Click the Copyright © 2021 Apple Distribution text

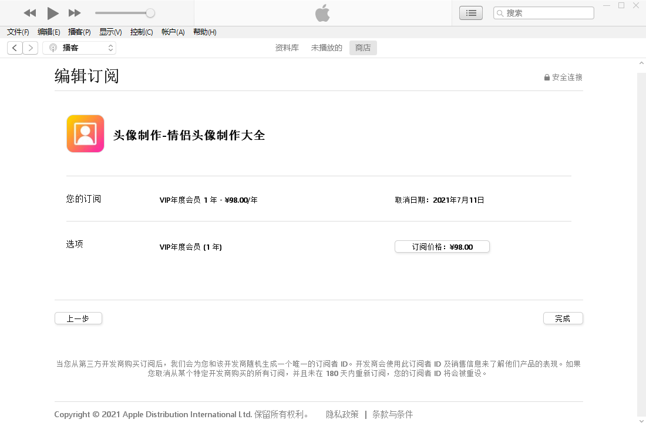point(153,414)
